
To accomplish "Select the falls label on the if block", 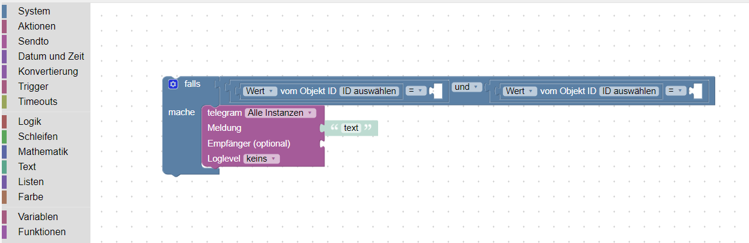I will (x=192, y=84).
